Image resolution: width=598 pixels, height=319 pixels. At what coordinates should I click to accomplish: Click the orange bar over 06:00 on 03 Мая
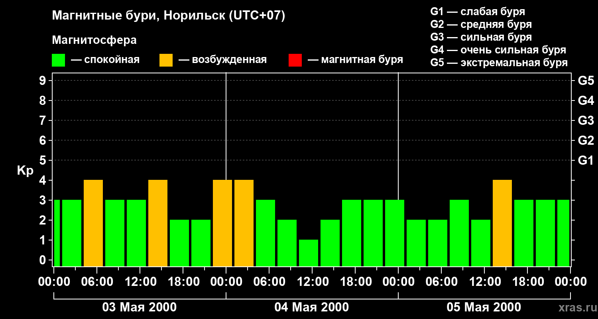coord(93,223)
